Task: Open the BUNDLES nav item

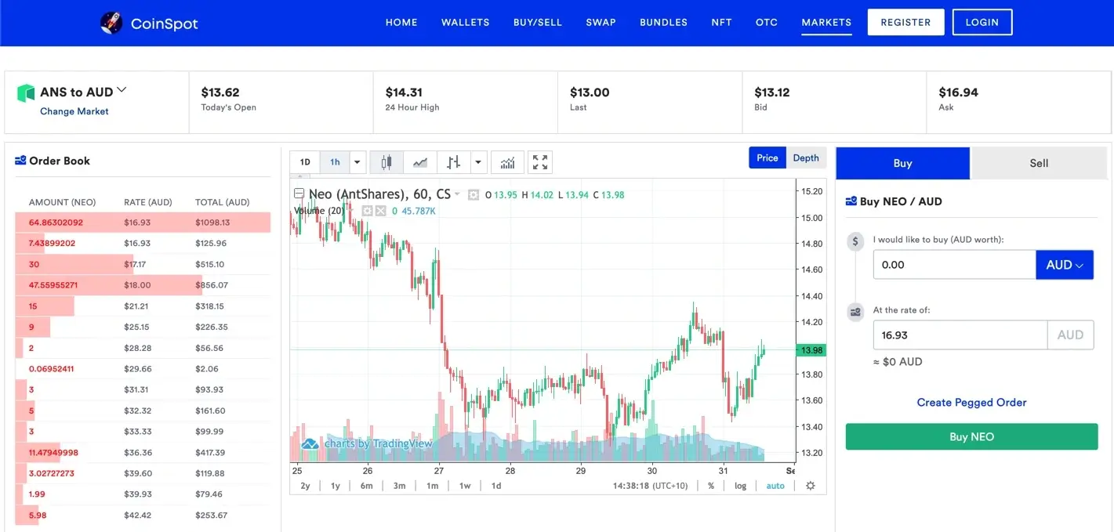Action: point(663,22)
